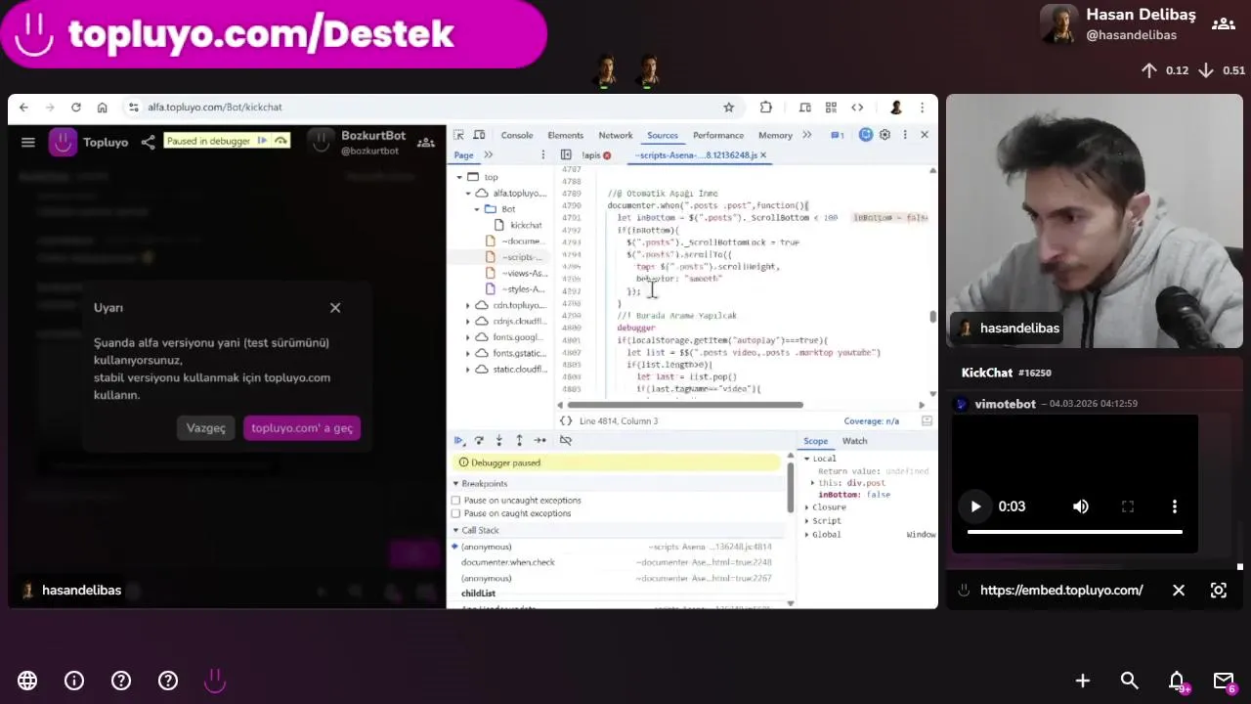Play the vimotebot video
This screenshot has width=1251, height=704.
tap(975, 506)
